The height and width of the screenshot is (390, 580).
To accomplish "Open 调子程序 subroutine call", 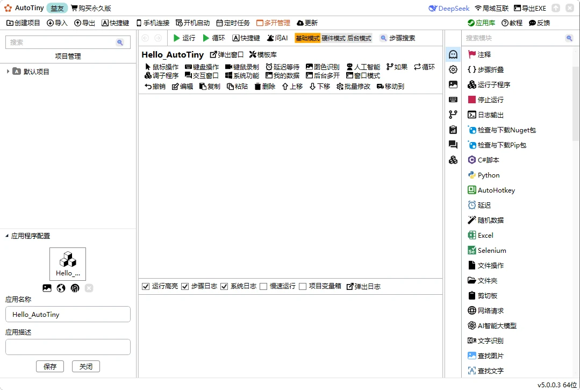I will pos(162,75).
